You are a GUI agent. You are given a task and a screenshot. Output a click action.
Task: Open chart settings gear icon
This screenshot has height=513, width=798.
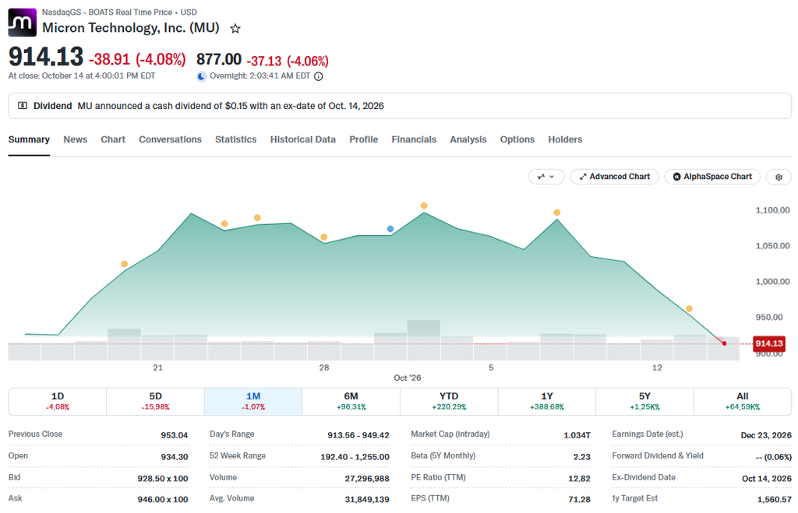[779, 177]
